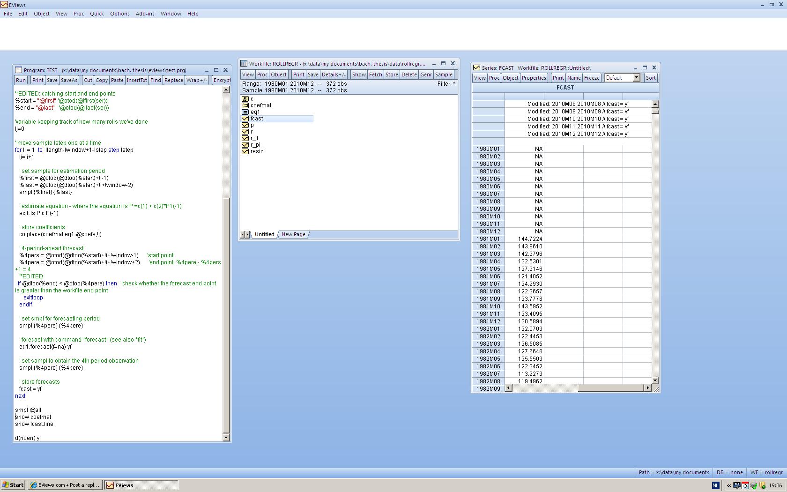Open the Windows Start menu
Viewport: 787px width, 492px height.
click(x=13, y=485)
